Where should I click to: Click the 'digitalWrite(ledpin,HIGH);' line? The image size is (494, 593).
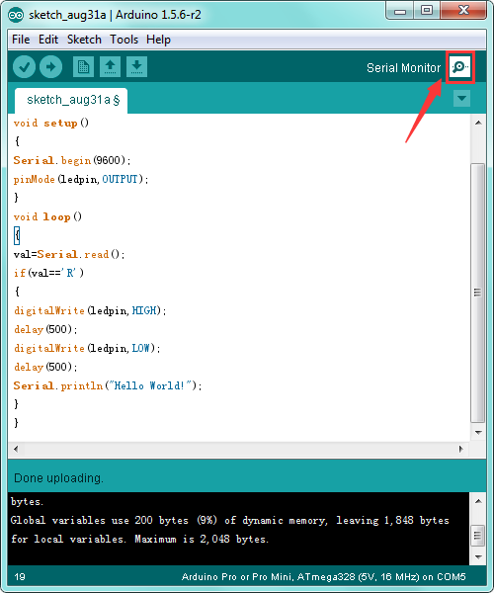[x=90, y=310]
